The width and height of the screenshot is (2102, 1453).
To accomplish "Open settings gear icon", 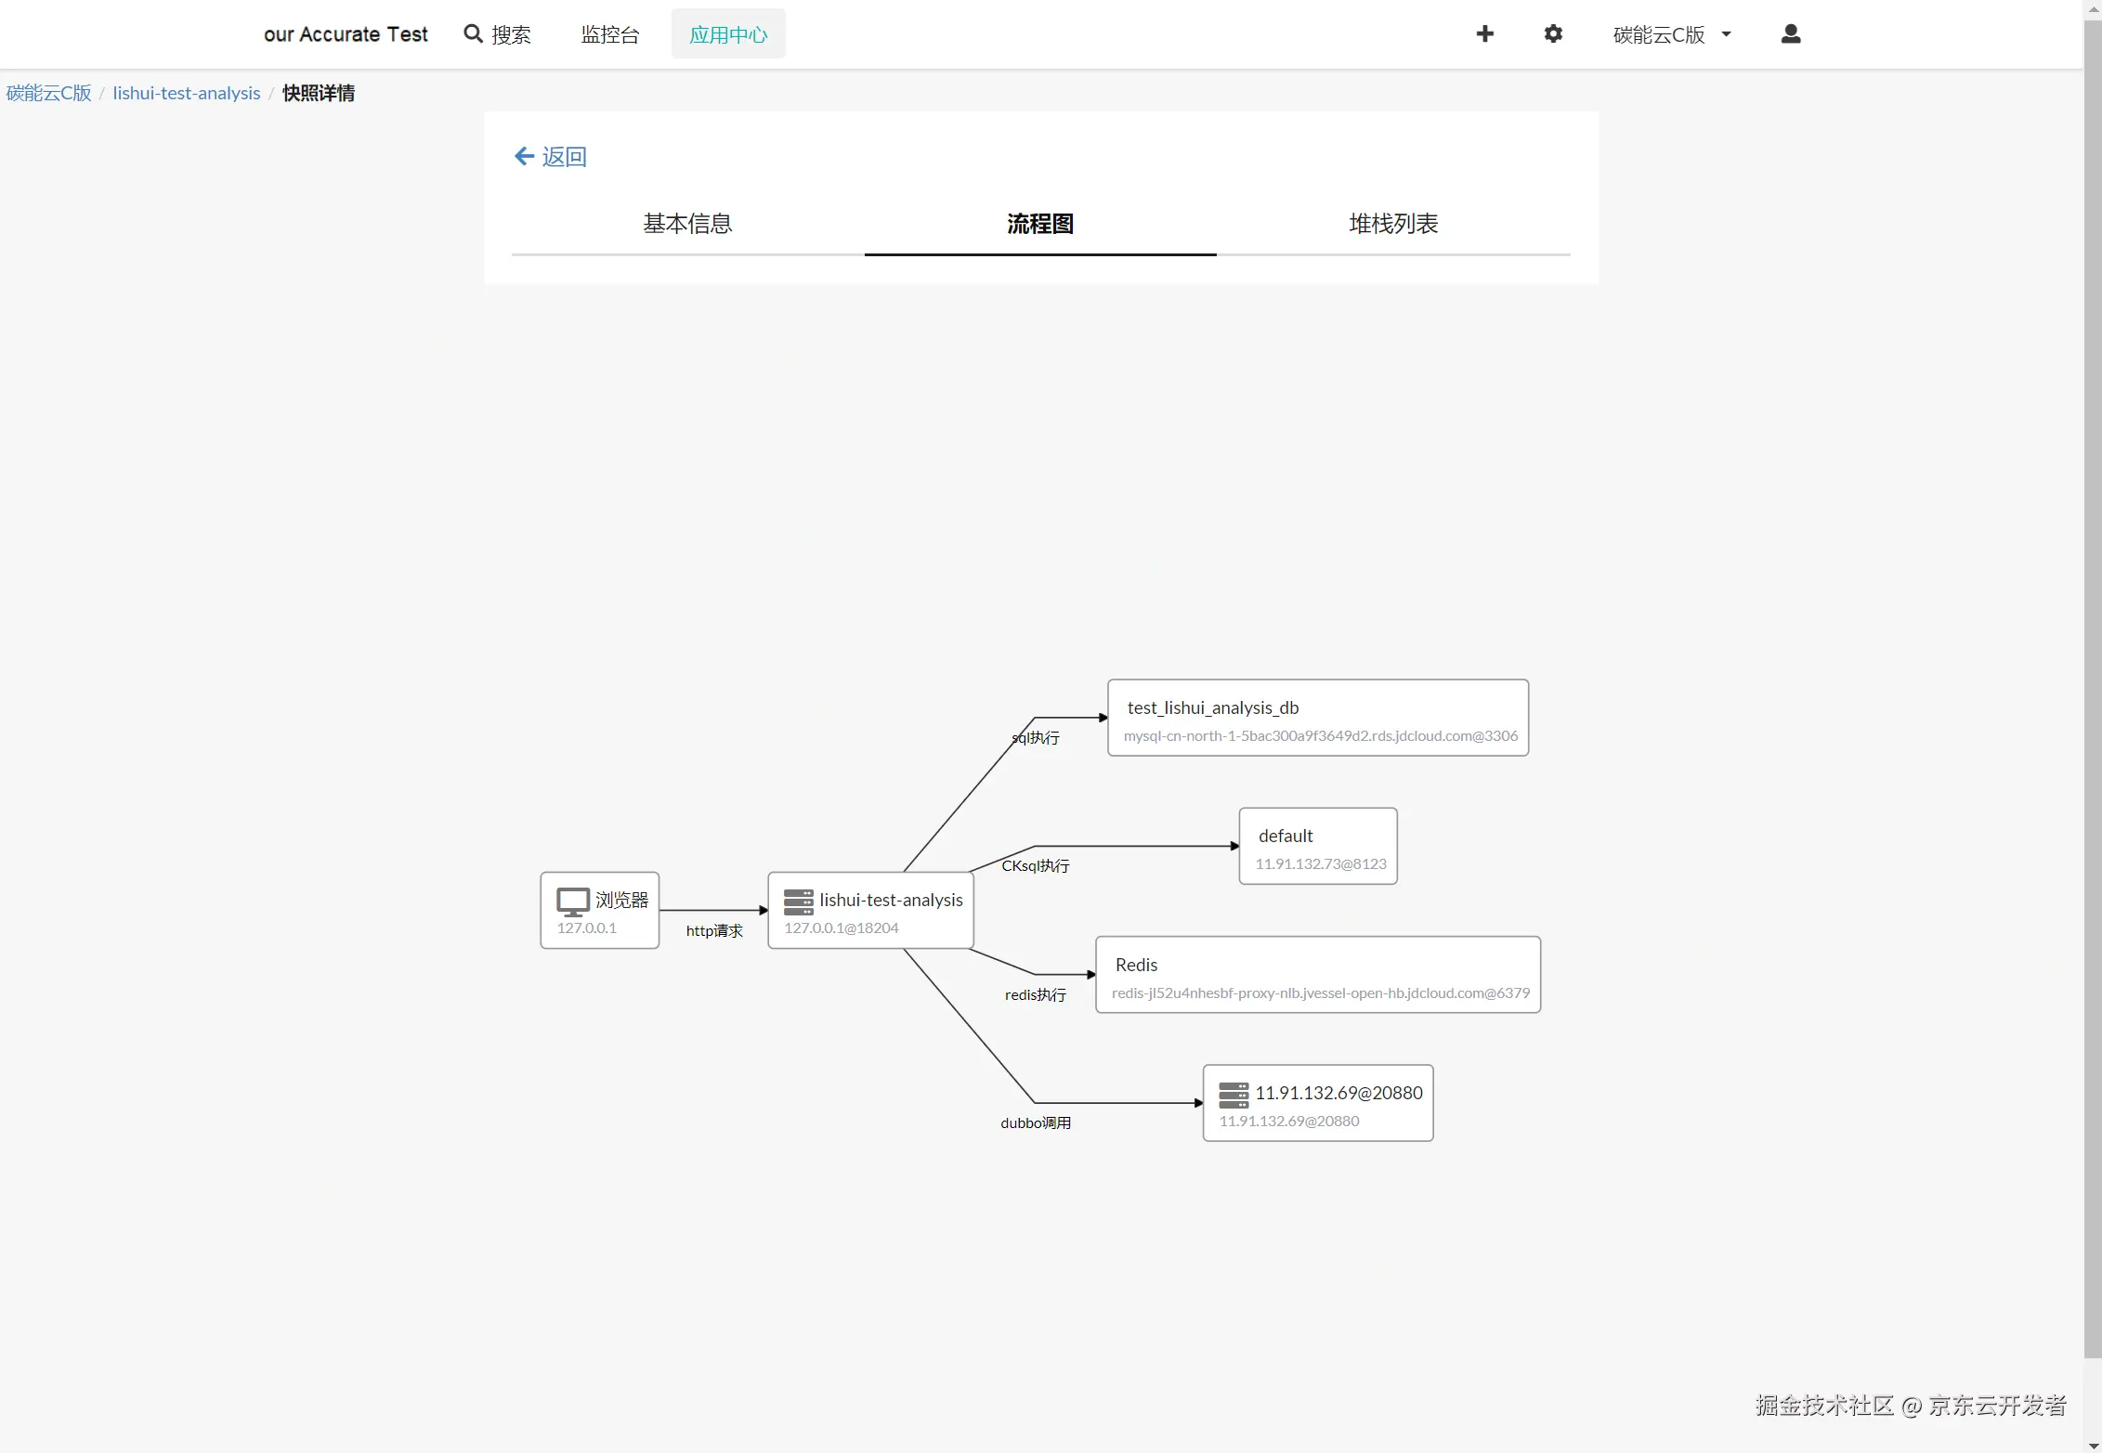I will (1553, 34).
